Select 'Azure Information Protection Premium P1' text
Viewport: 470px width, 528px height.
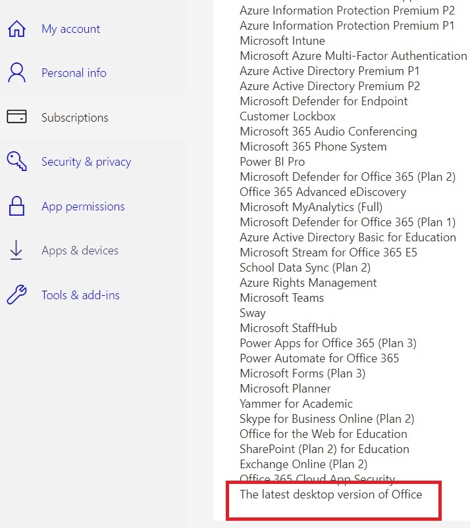[x=347, y=26]
